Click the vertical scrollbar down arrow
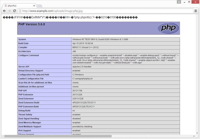The width and height of the screenshot is (200, 139). 197,133
